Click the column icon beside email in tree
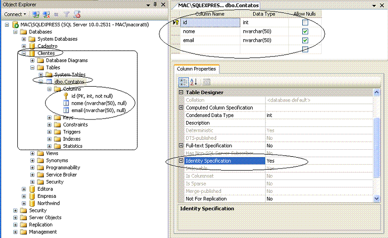Screen dimensions: 388x238 [66, 111]
